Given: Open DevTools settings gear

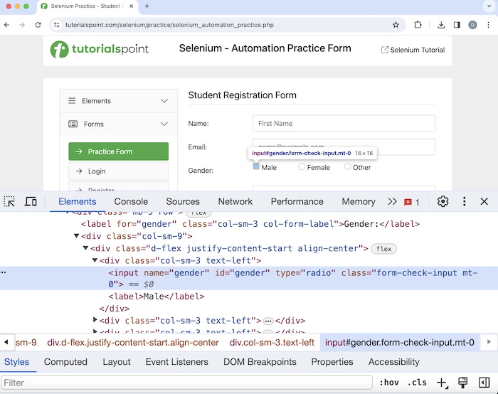Looking at the screenshot, I should point(443,201).
